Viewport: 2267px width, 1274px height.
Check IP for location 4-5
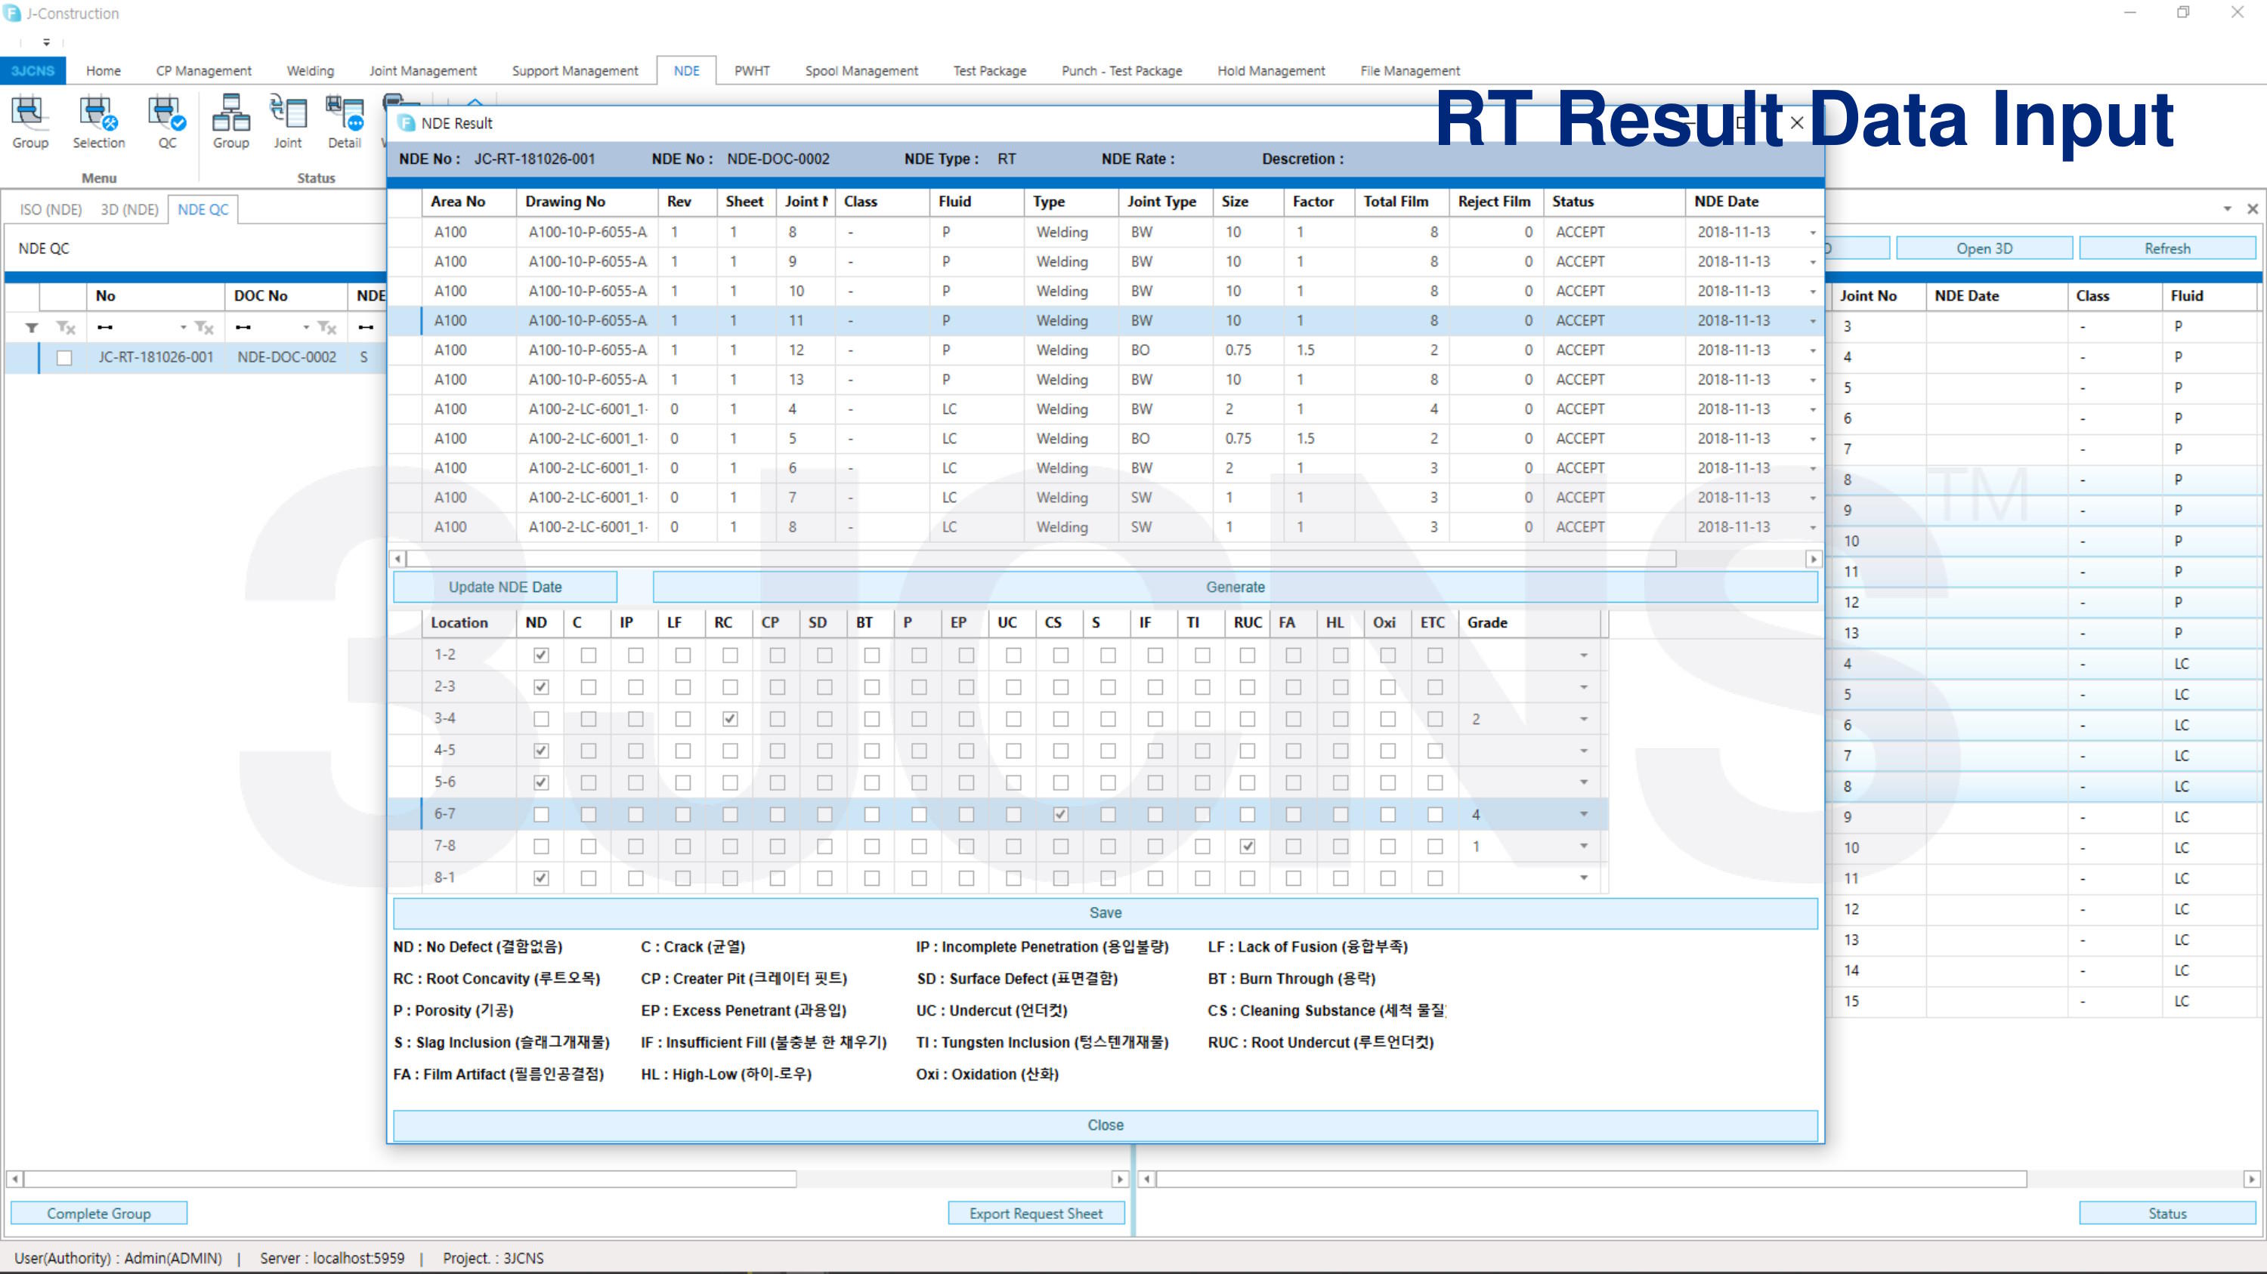coord(636,751)
